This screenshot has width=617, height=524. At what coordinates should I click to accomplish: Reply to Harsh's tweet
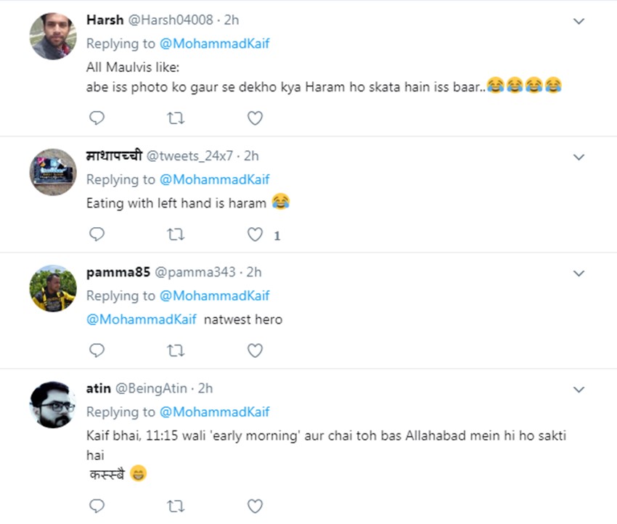click(x=97, y=118)
